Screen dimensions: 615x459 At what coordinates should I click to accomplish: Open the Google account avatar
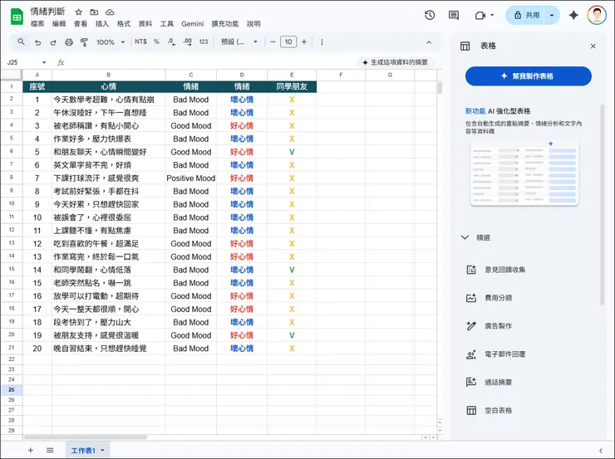pos(597,15)
